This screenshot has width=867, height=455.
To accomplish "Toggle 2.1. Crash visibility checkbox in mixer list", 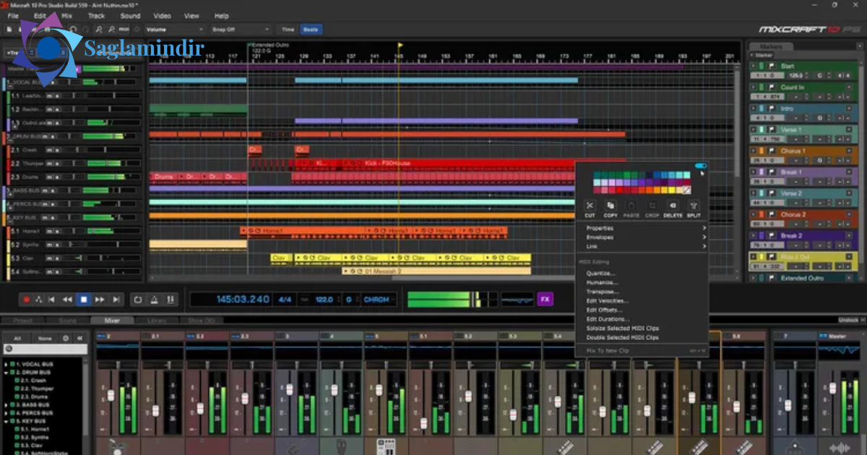I will [x=17, y=381].
